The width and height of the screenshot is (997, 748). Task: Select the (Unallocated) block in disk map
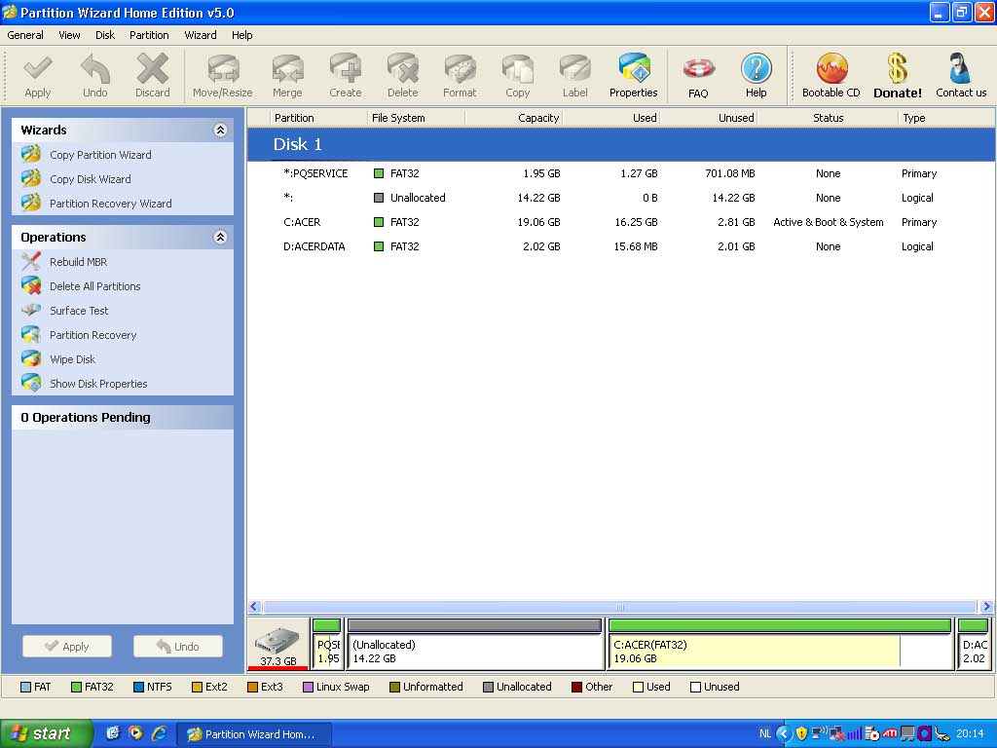[475, 644]
